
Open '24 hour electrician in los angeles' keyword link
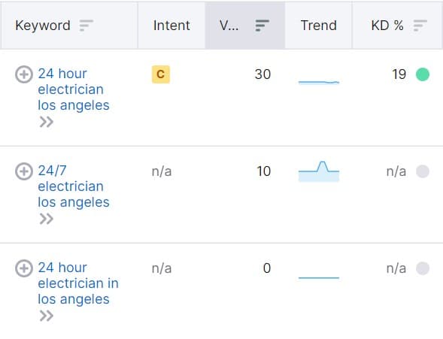78,283
